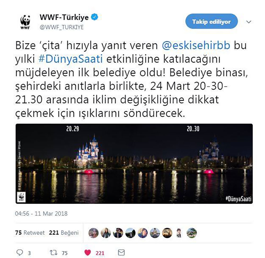Image resolution: width=265 pixels, height=258 pixels.
Task: Open the last liker's avatar
Action: (x=192, y=233)
